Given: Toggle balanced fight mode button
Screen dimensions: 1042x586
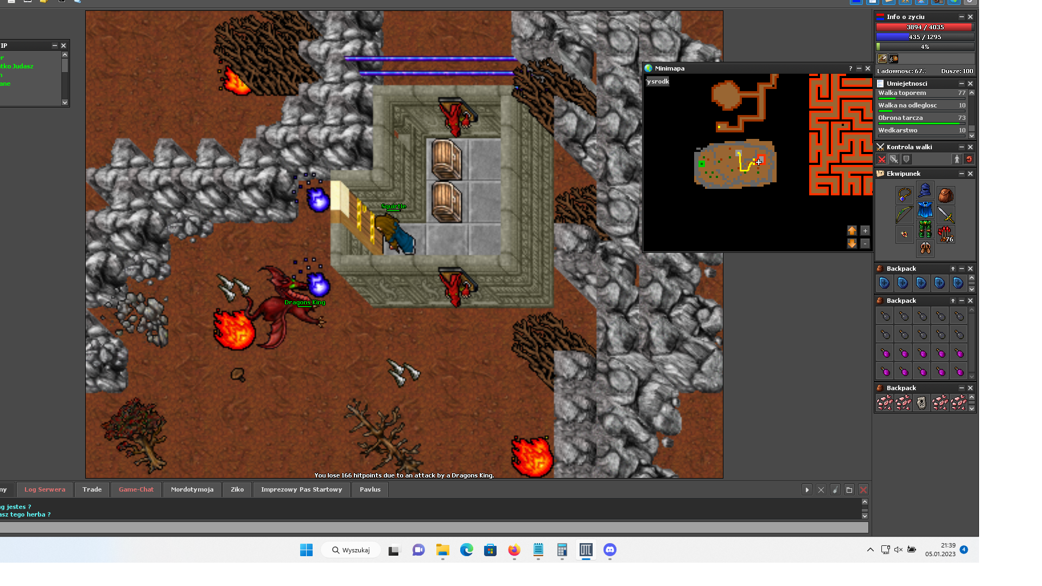Looking at the screenshot, I should [x=894, y=159].
